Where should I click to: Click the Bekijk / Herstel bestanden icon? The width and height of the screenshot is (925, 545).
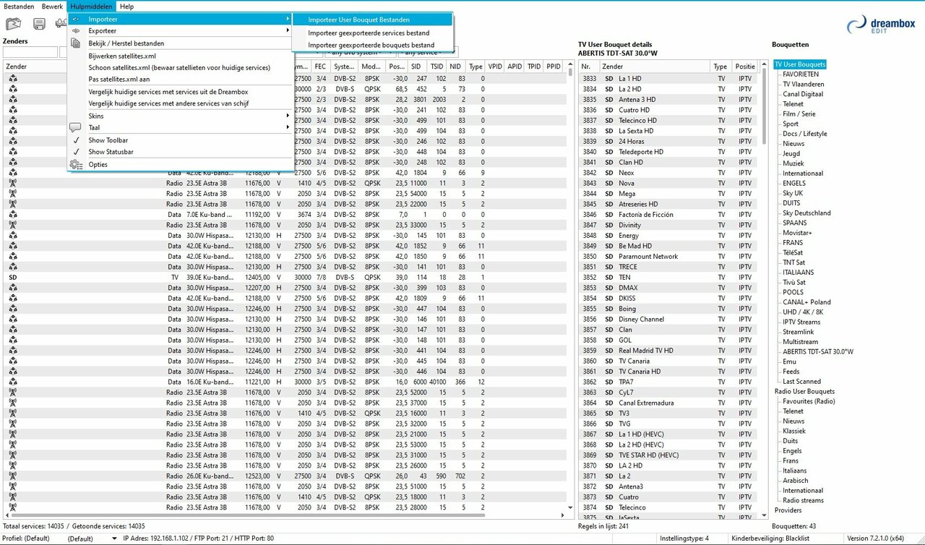(76, 43)
